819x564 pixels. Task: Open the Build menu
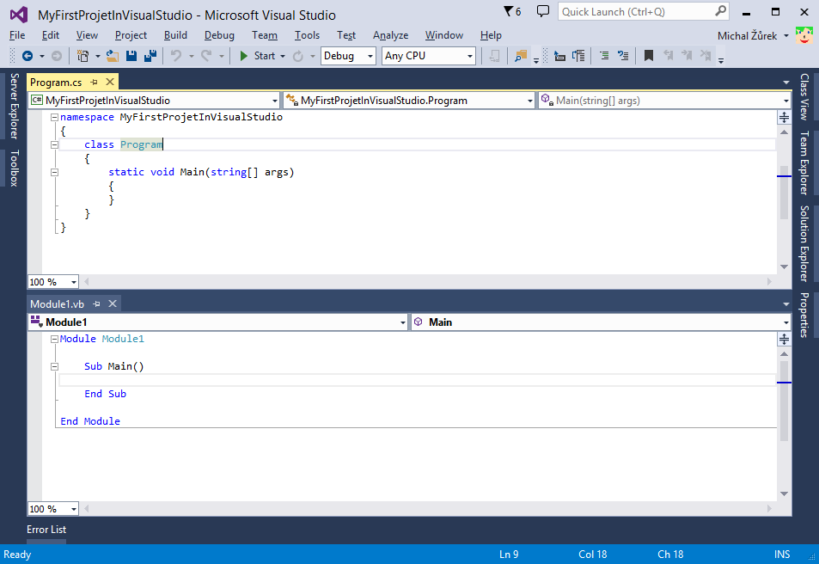click(175, 35)
